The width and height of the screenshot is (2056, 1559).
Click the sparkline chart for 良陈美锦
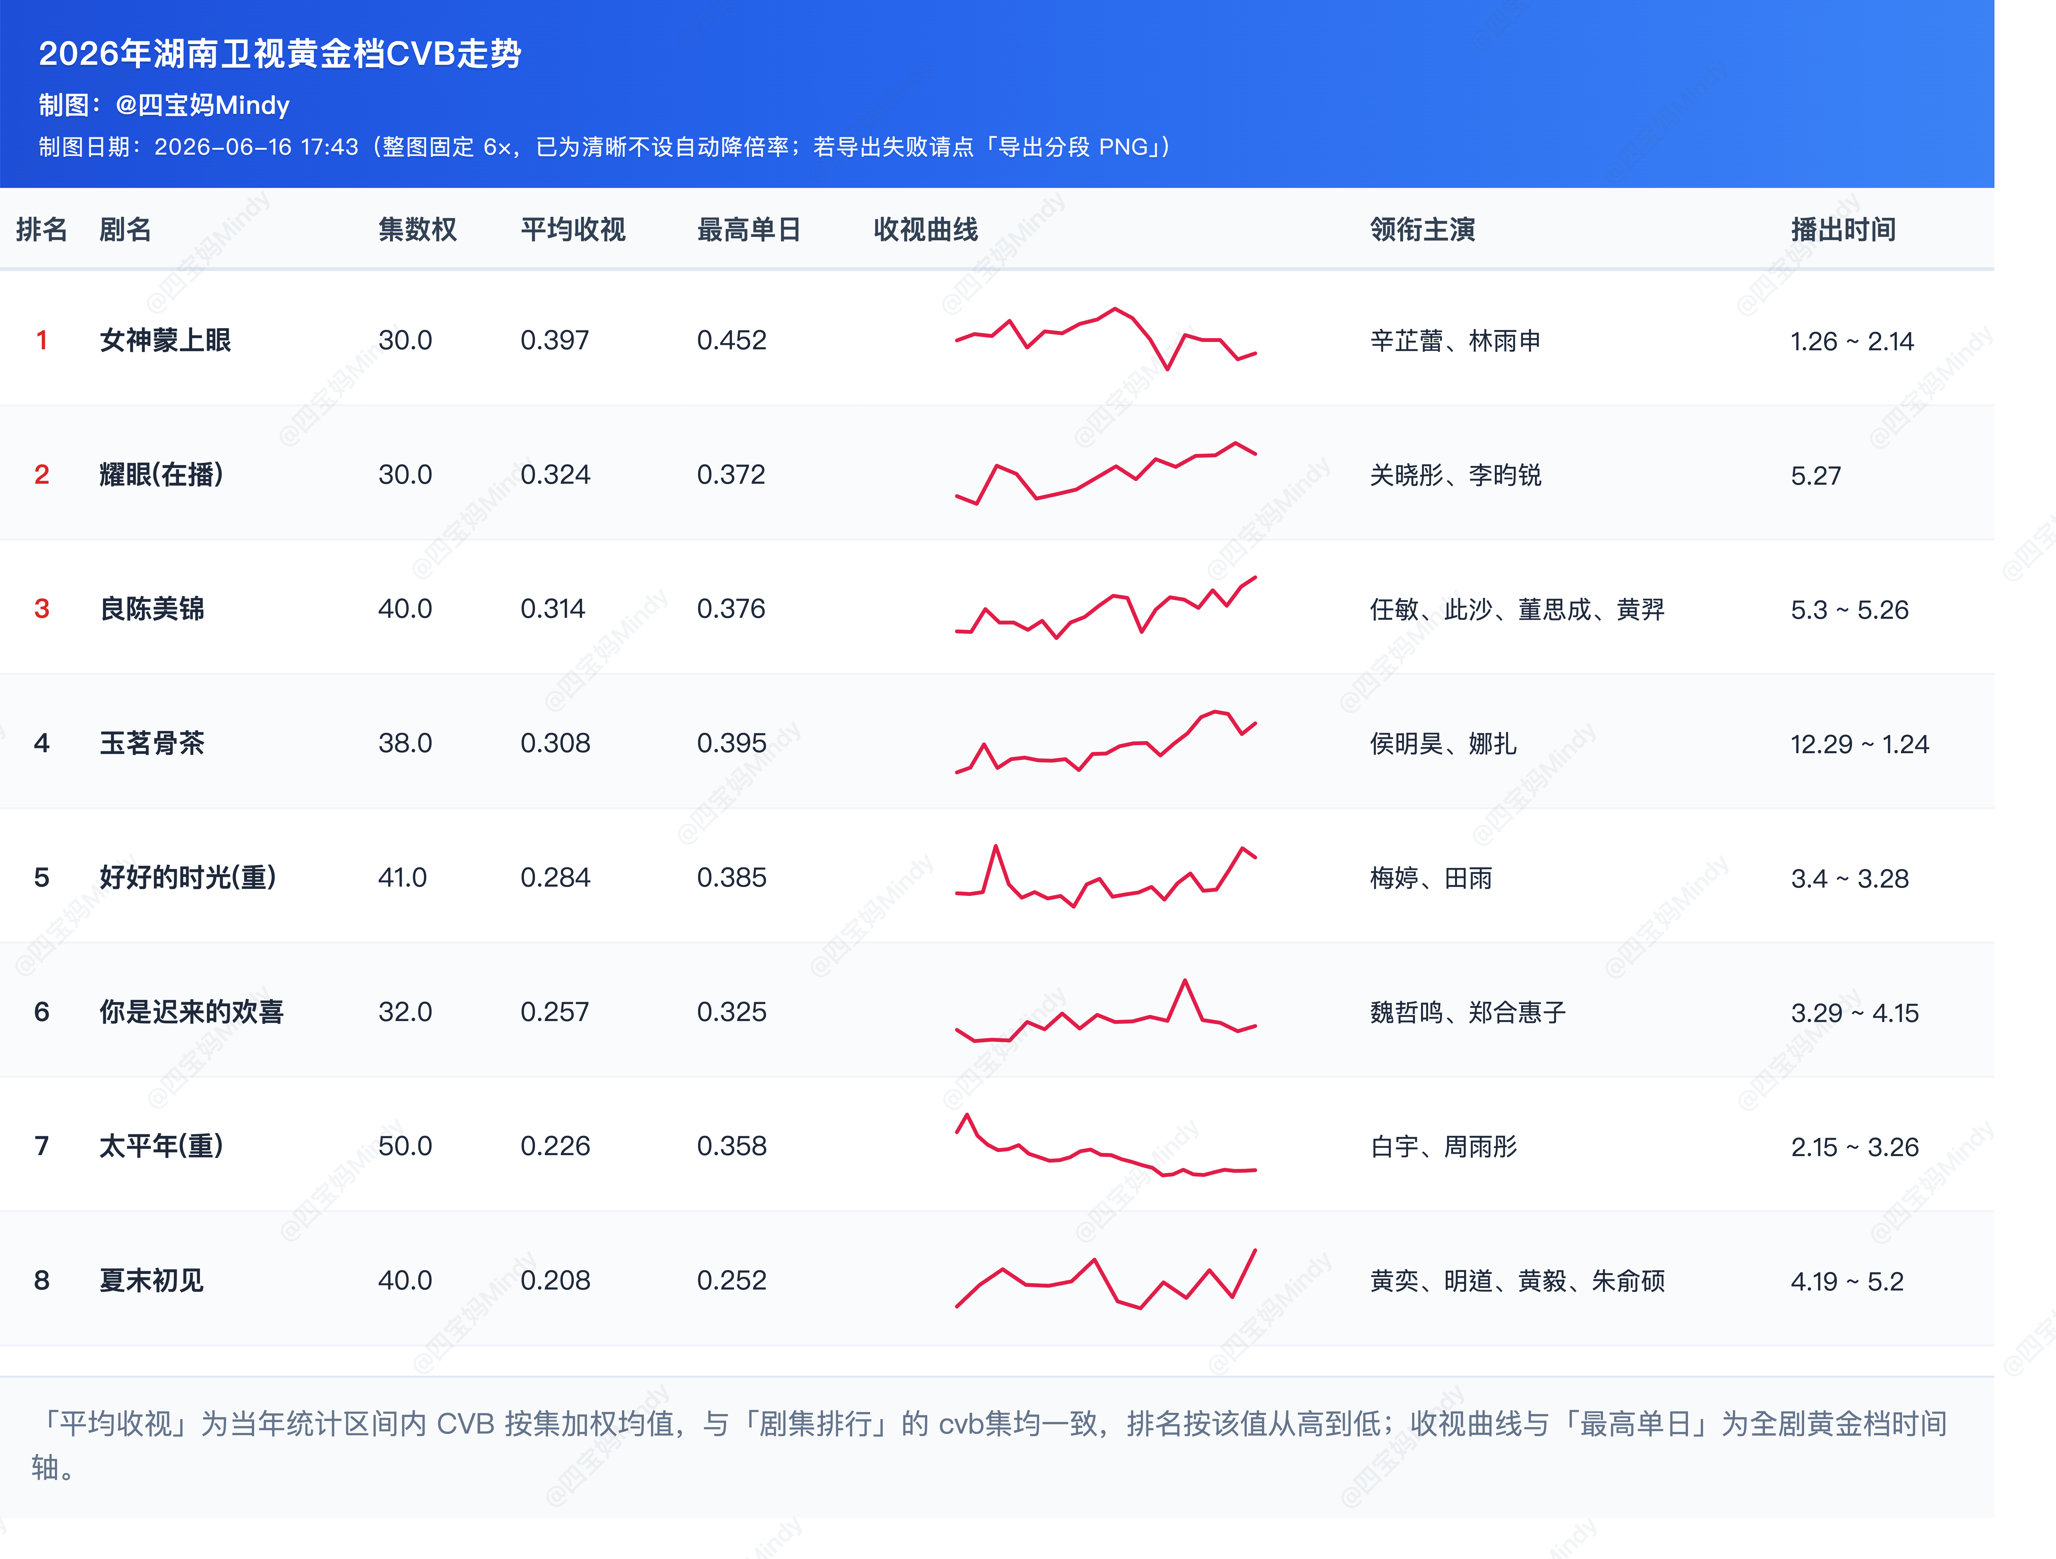1106,608
